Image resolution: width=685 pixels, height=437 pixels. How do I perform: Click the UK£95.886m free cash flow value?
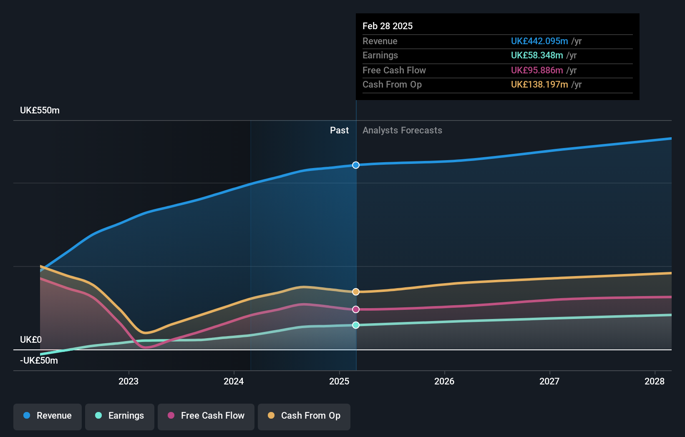(537, 70)
